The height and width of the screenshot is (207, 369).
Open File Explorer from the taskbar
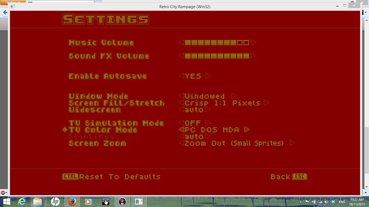point(38,202)
